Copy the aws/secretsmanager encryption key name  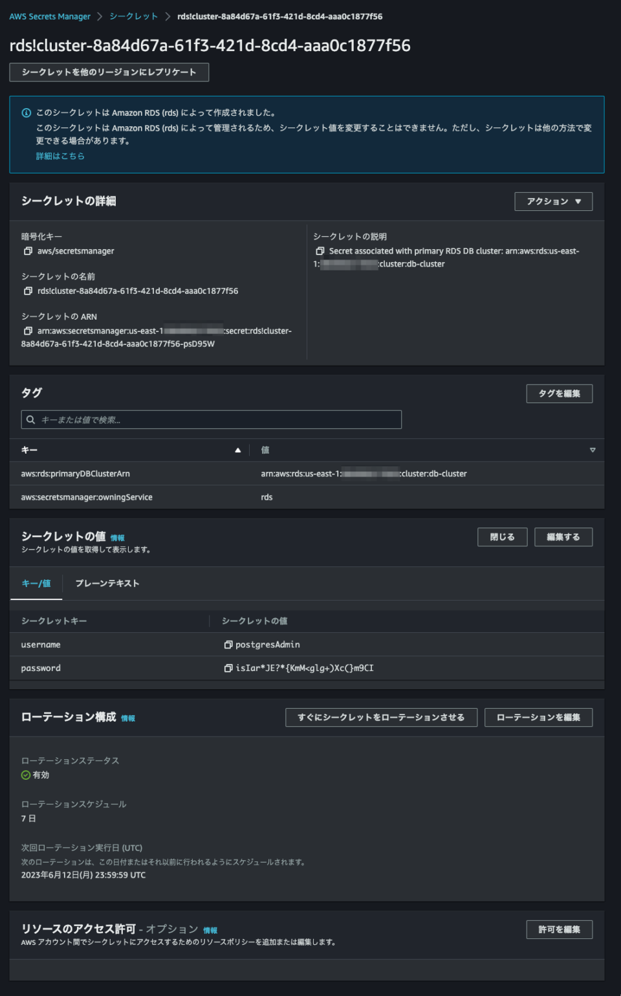click(28, 250)
